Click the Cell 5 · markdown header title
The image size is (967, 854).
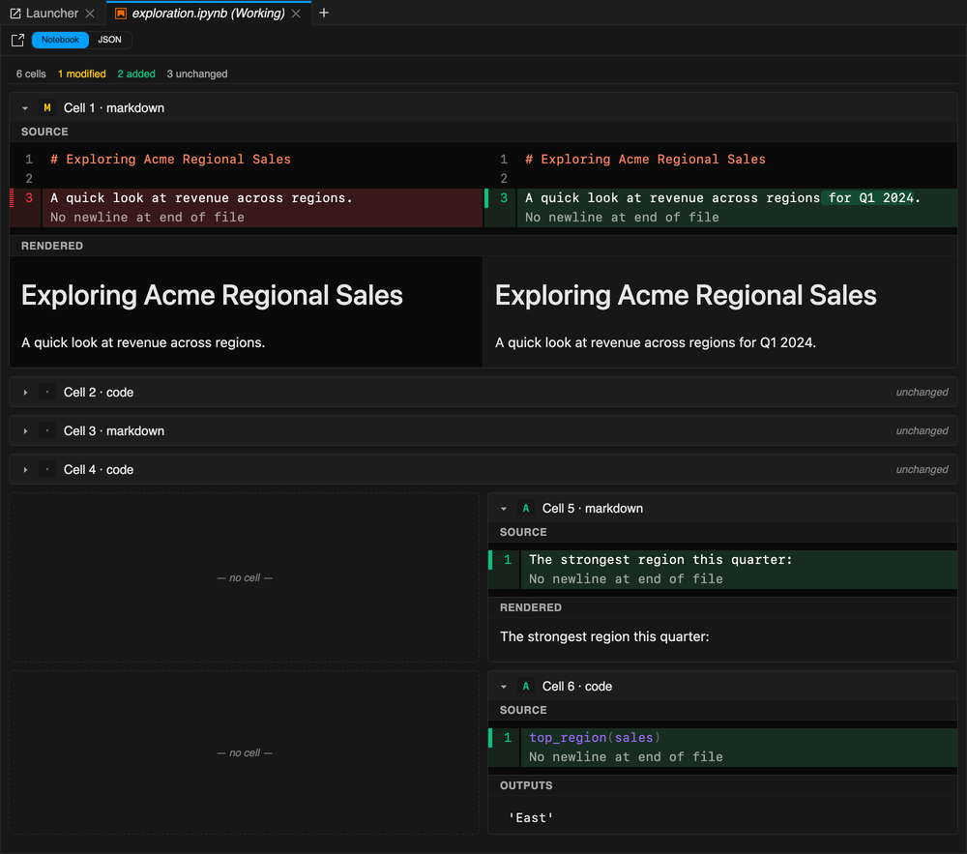pyautogui.click(x=593, y=508)
